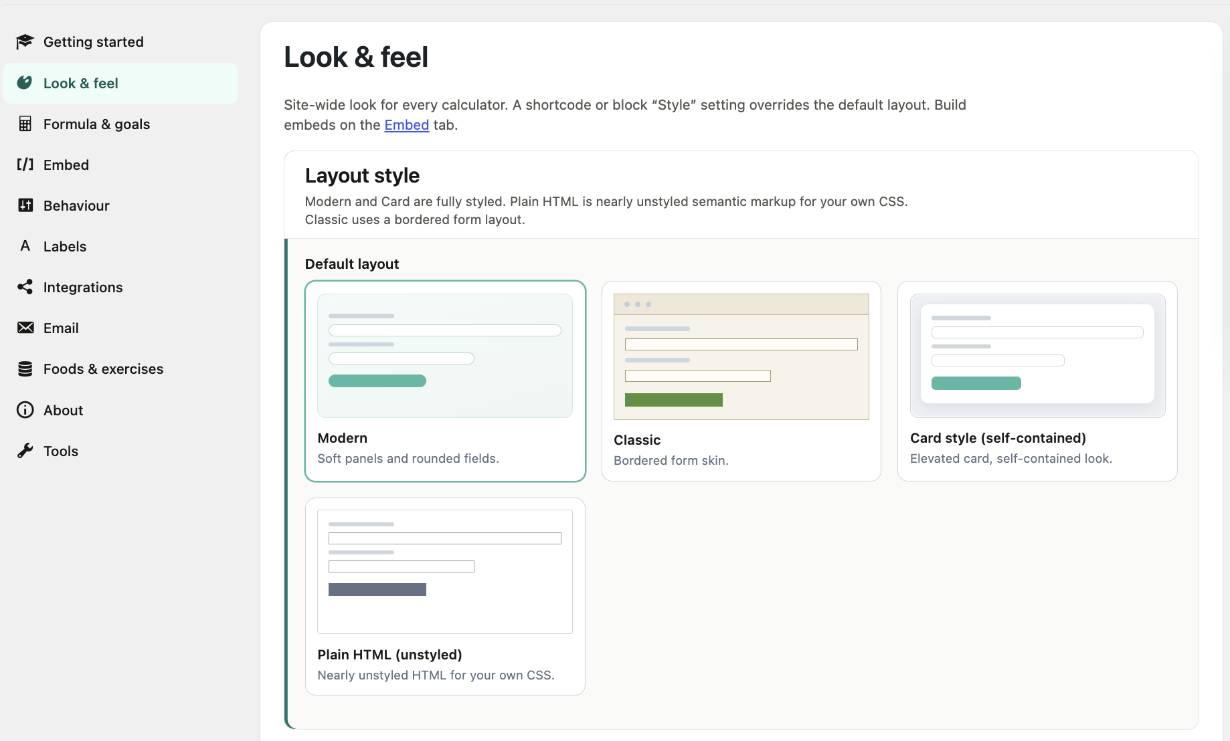Click the Default layout label
This screenshot has height=741, width=1230.
point(352,264)
